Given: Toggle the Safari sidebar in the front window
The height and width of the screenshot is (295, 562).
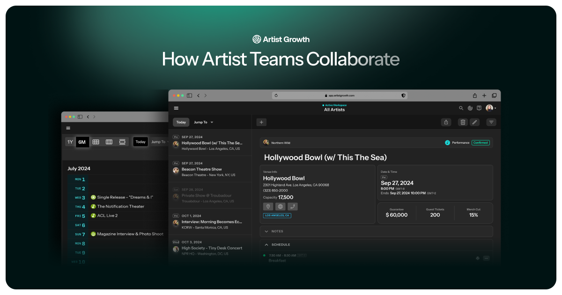Looking at the screenshot, I should [190, 96].
